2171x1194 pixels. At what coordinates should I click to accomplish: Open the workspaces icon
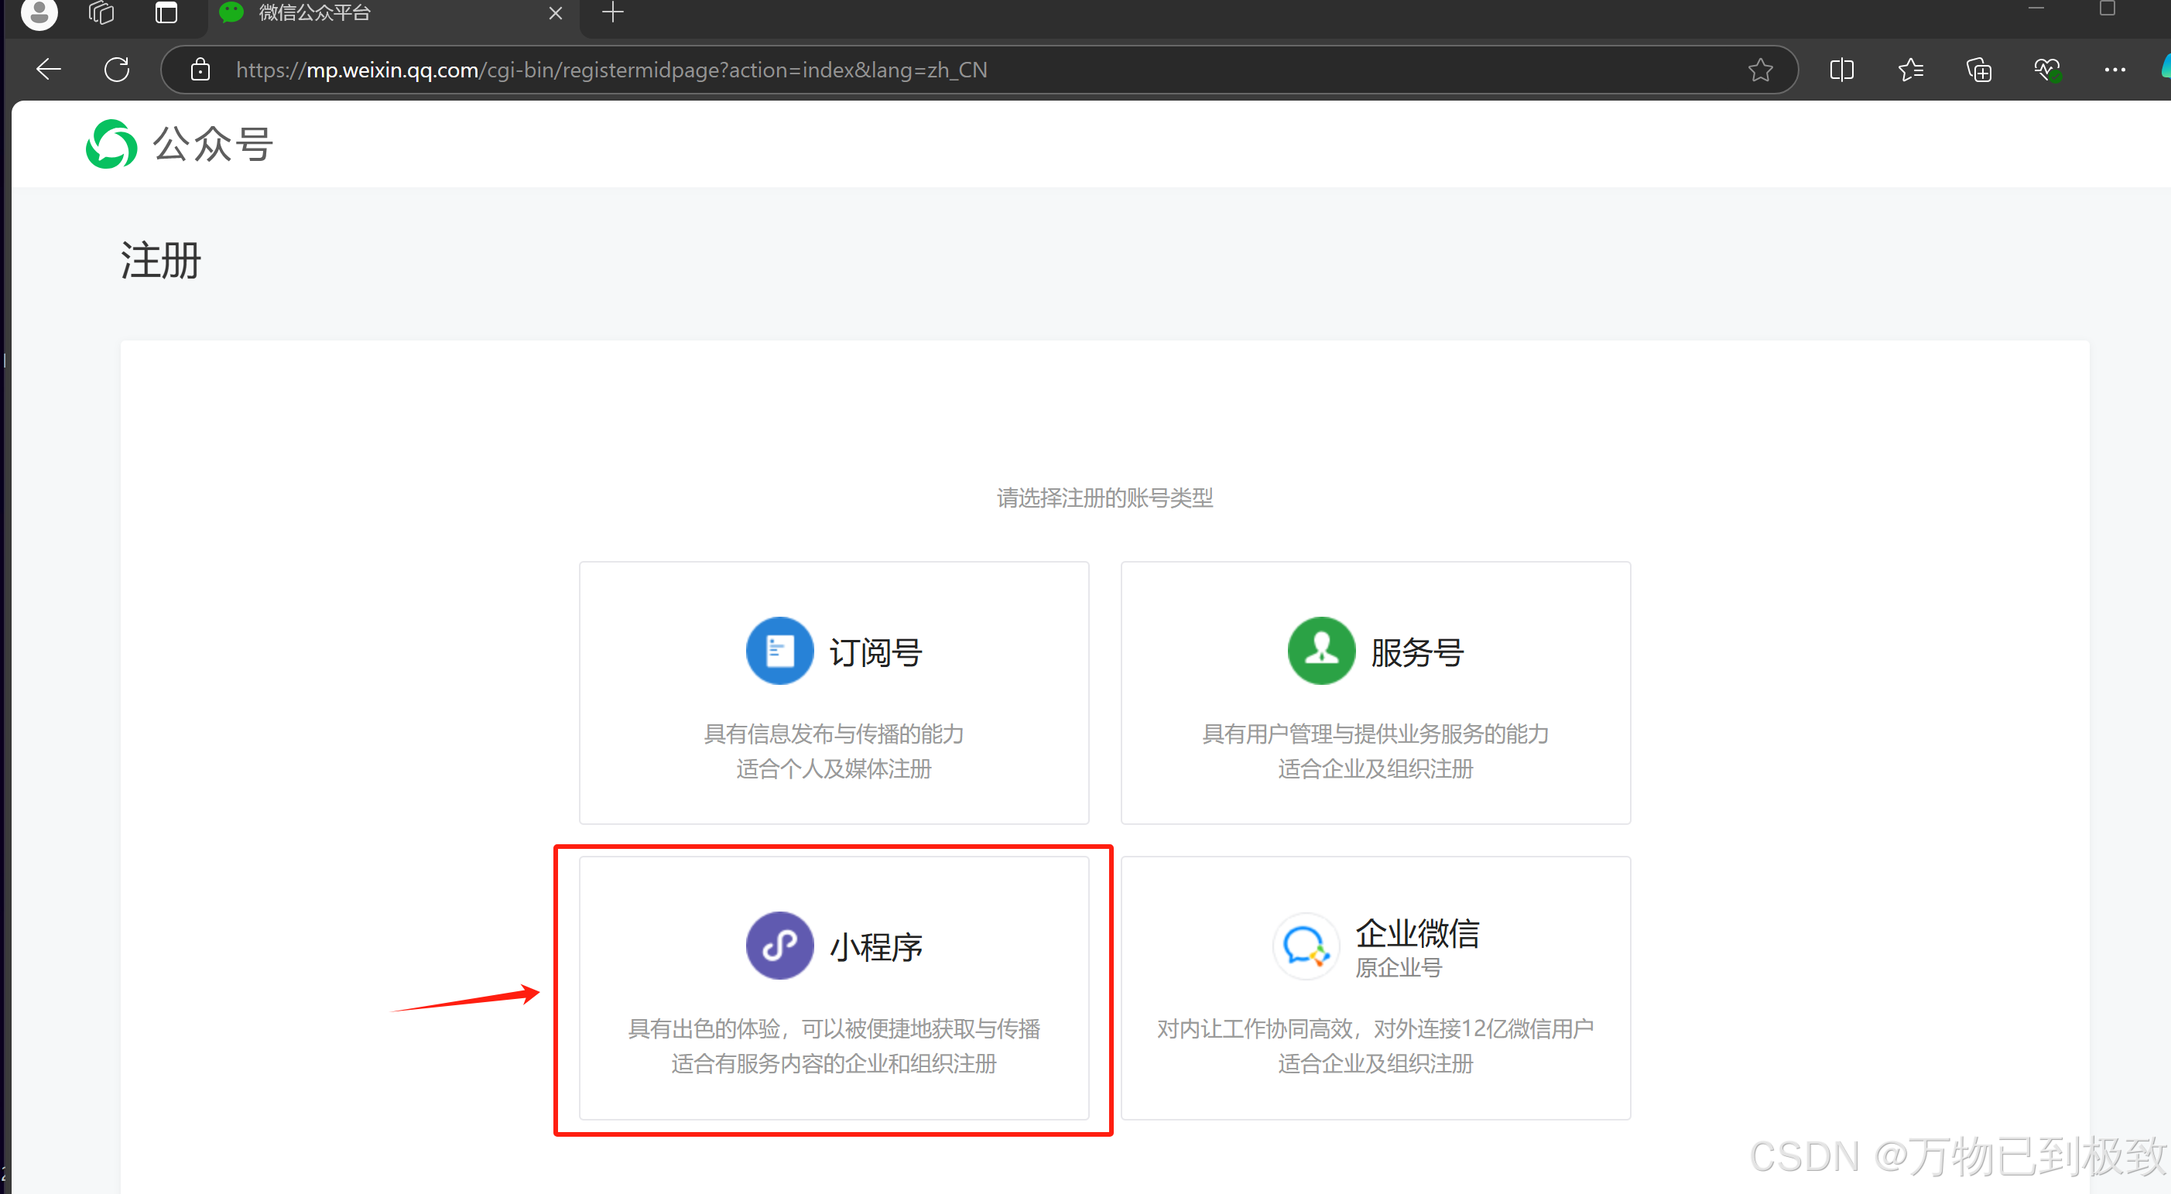tap(101, 12)
